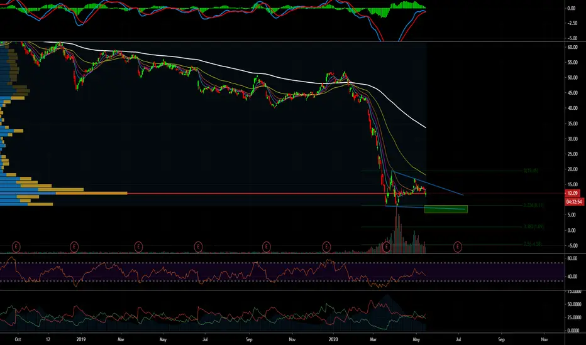
Task: Click the 45.00 price axis label
Action: point(573,93)
